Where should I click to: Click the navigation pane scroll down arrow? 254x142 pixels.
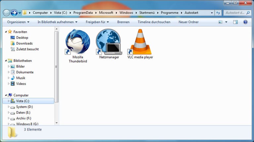[x=57, y=123]
